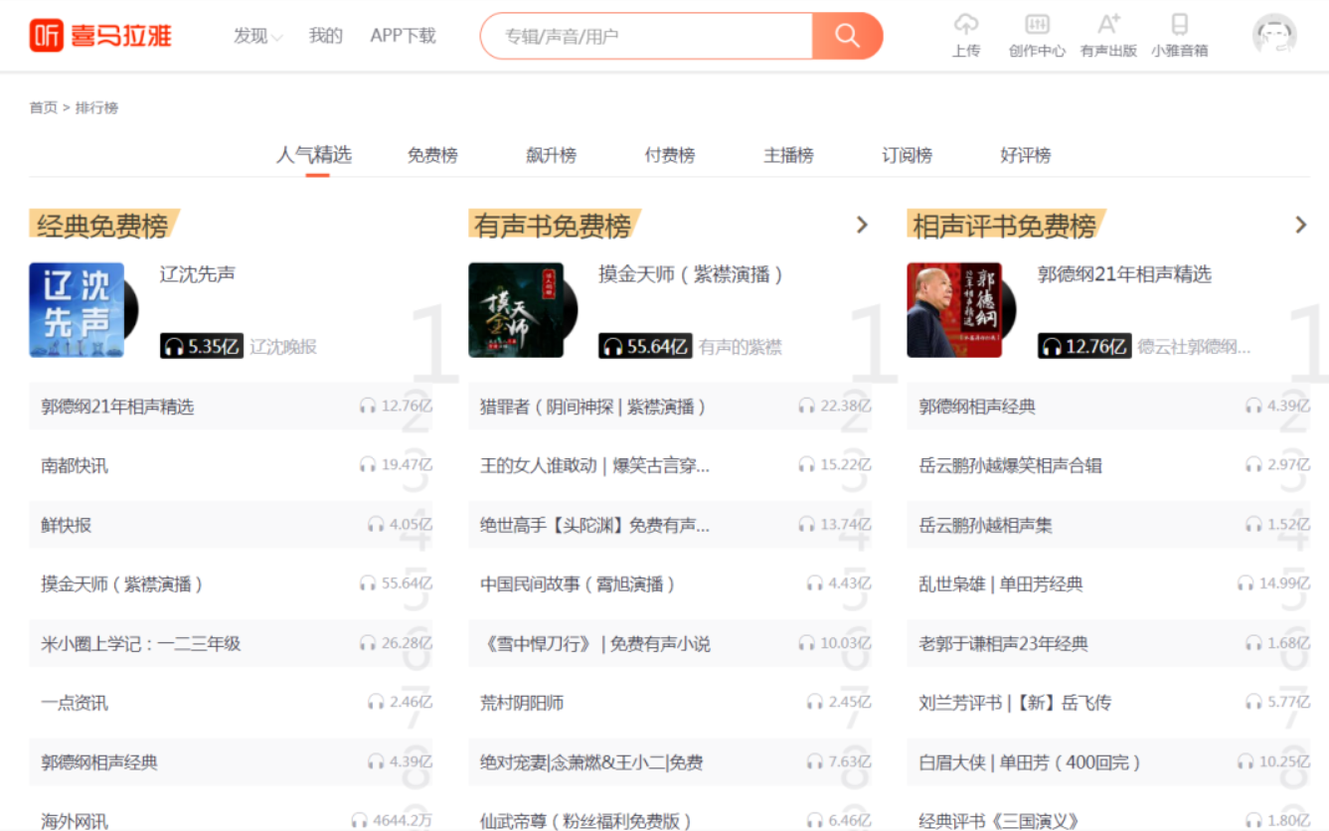
Task: Click 排行榜 in the breadcrumb
Action: coord(96,107)
